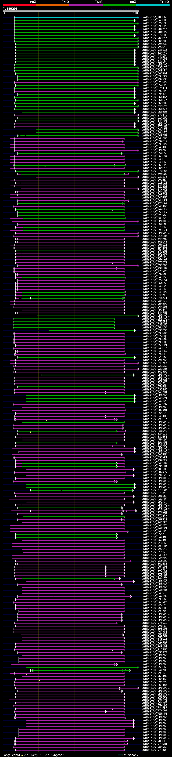Select the UniRef100_A7VM58 label
172x757 pixels.
click(154, 171)
